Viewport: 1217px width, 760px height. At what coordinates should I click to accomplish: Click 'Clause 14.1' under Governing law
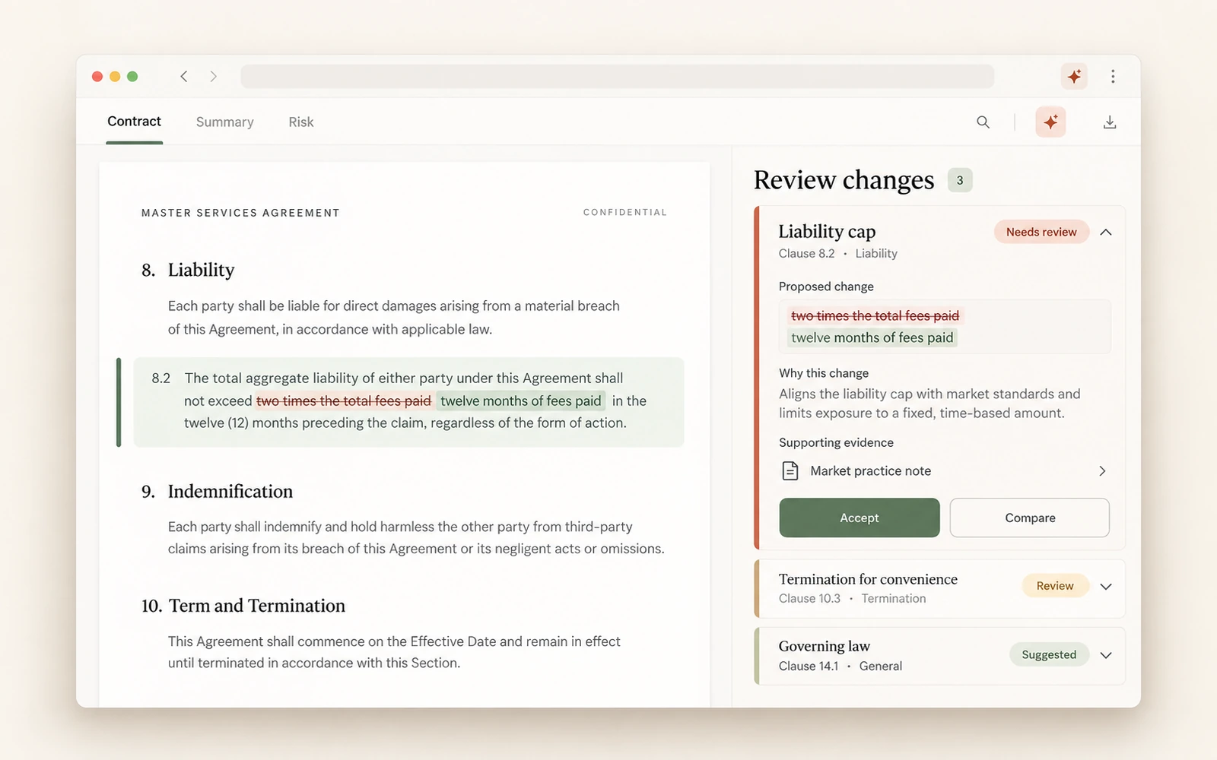click(x=809, y=667)
